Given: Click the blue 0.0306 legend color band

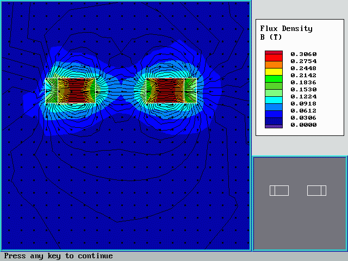Looking at the screenshot, I should [x=274, y=114].
